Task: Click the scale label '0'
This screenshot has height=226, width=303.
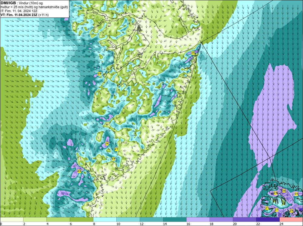Action: [1, 224]
